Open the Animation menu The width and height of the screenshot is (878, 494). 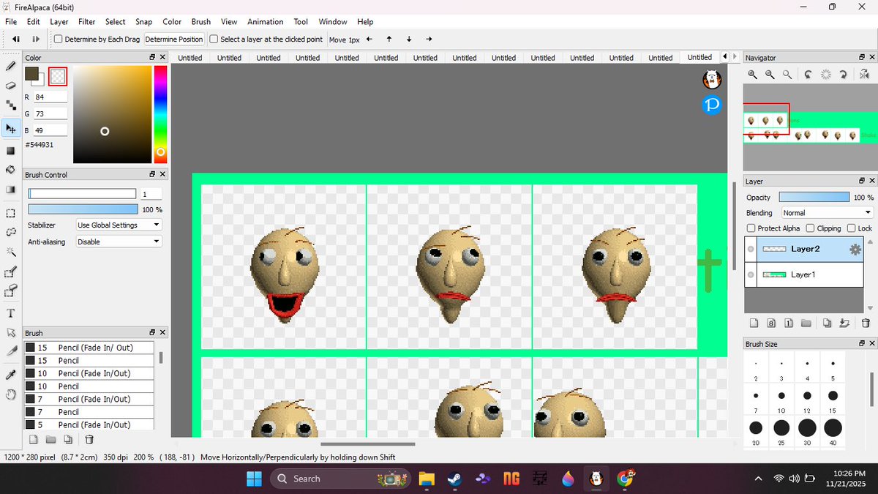[265, 22]
